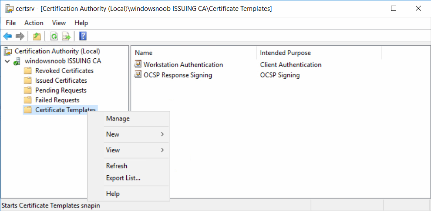Open the Action menu

point(34,23)
